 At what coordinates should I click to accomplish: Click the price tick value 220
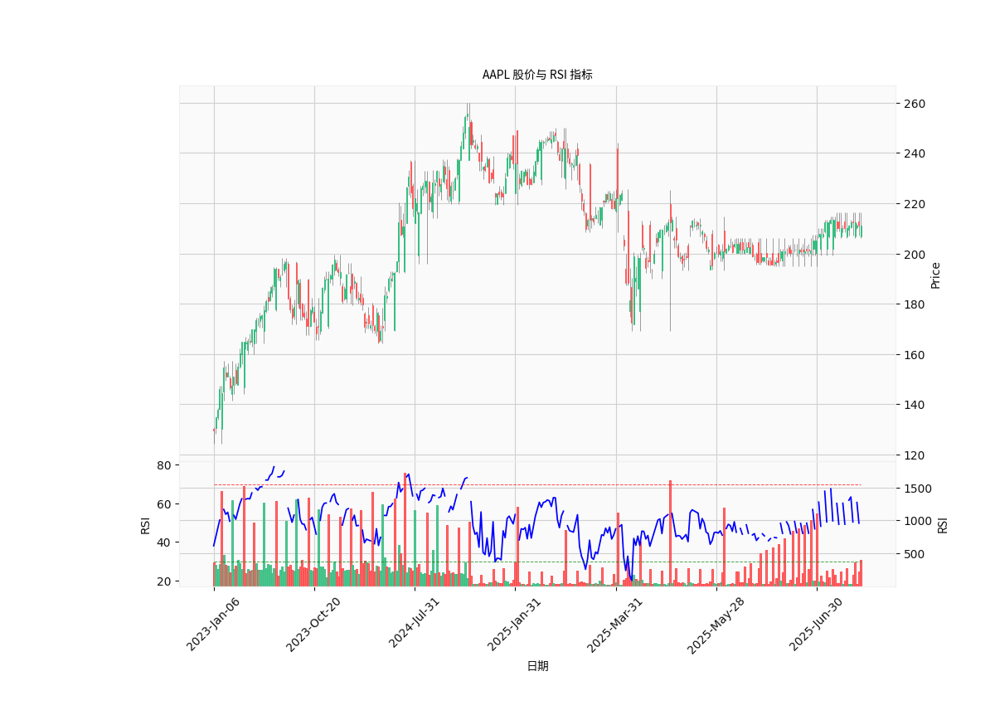[x=915, y=204]
